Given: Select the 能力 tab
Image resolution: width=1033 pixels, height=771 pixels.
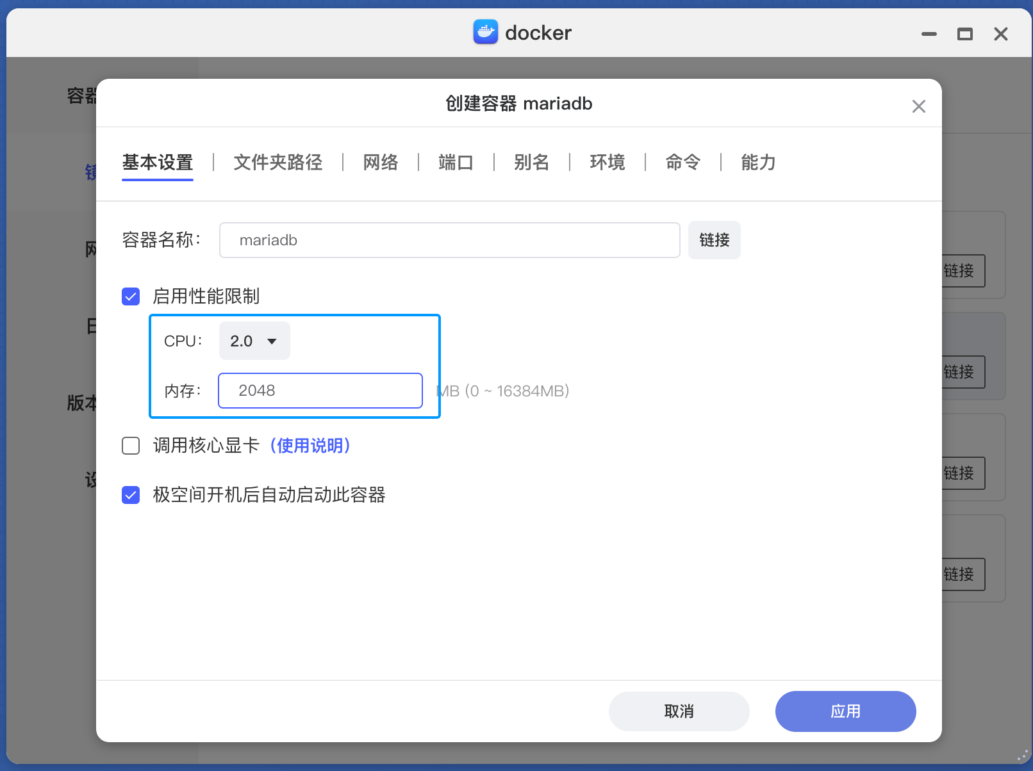Looking at the screenshot, I should 759,163.
